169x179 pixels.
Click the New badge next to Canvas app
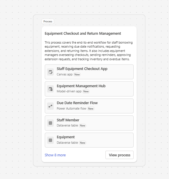tap(77, 75)
